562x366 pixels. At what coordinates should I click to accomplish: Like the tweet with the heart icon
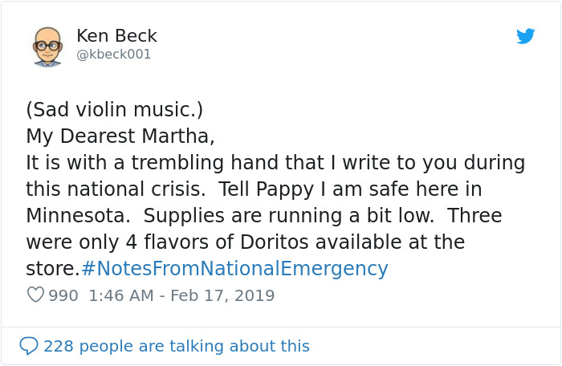click(x=35, y=295)
